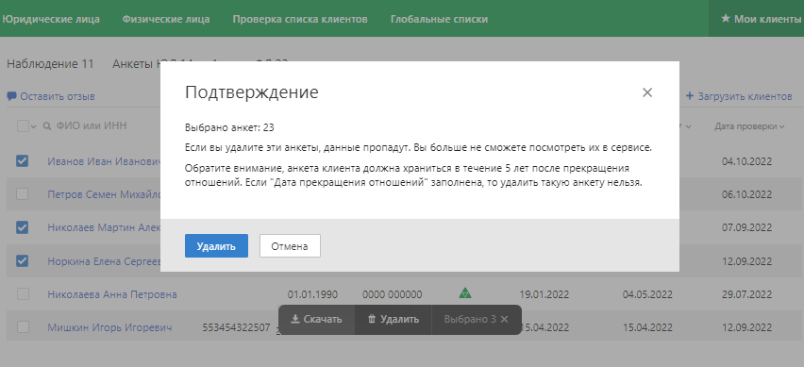Close the Подтверждение dialog with X
Viewport: 804px width, 367px height.
(647, 92)
